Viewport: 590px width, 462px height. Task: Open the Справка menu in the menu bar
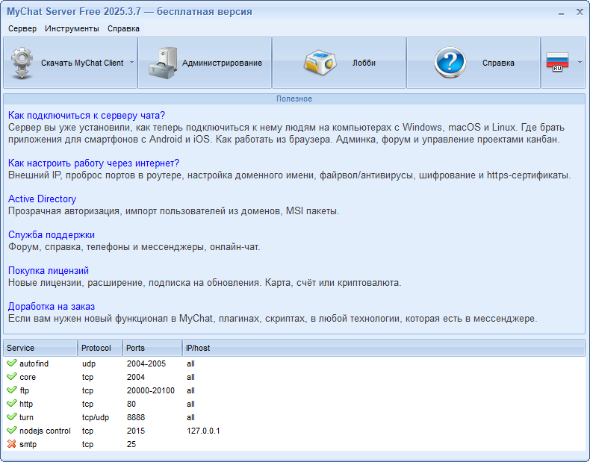(x=123, y=28)
